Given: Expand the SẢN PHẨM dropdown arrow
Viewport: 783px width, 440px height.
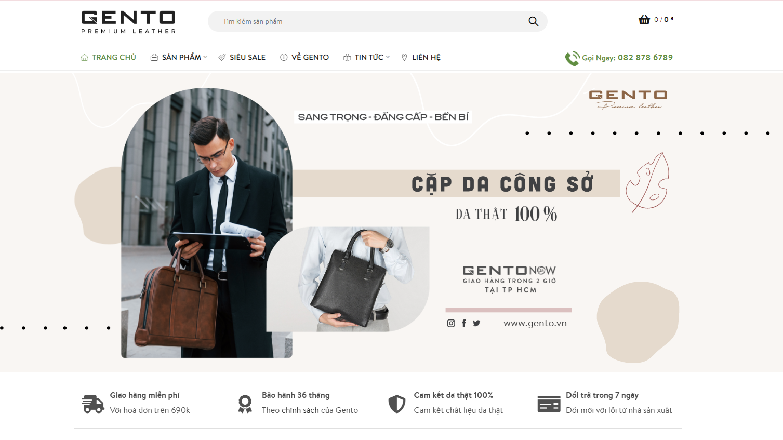Looking at the screenshot, I should coord(205,57).
